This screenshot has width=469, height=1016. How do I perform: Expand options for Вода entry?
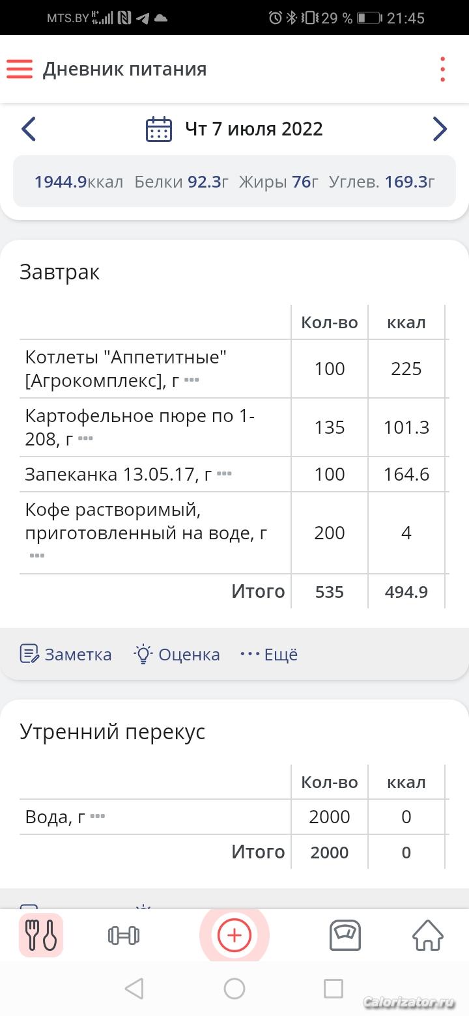click(x=98, y=816)
